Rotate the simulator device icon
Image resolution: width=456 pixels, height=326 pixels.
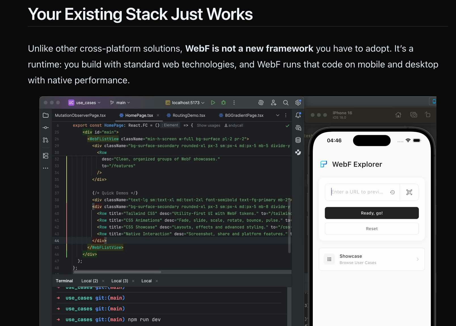[x=428, y=115]
